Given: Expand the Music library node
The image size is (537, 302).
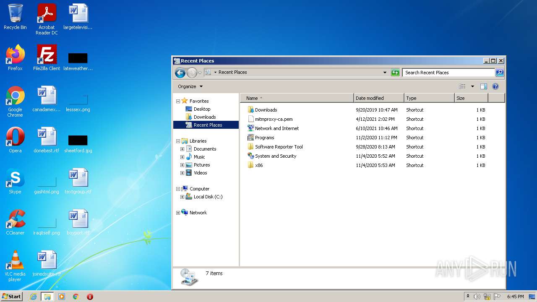Looking at the screenshot, I should point(182,157).
